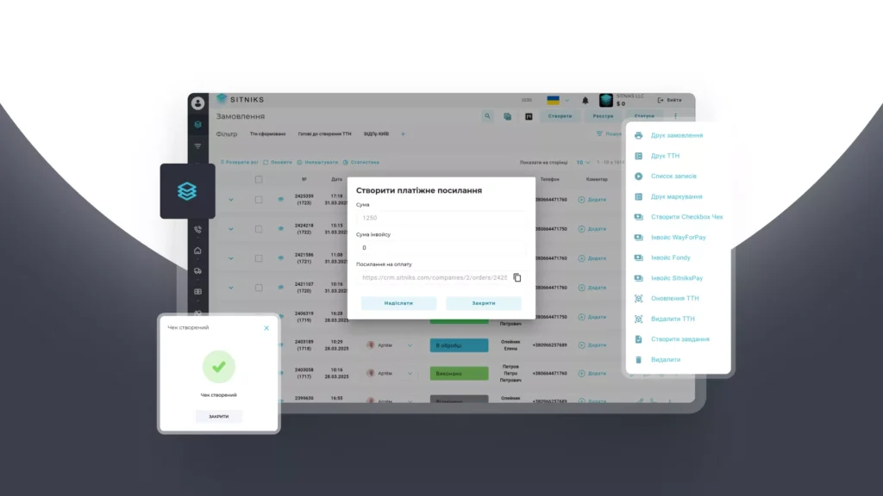Click the filter lines sidebar icon
The height and width of the screenshot is (496, 883).
(197, 146)
